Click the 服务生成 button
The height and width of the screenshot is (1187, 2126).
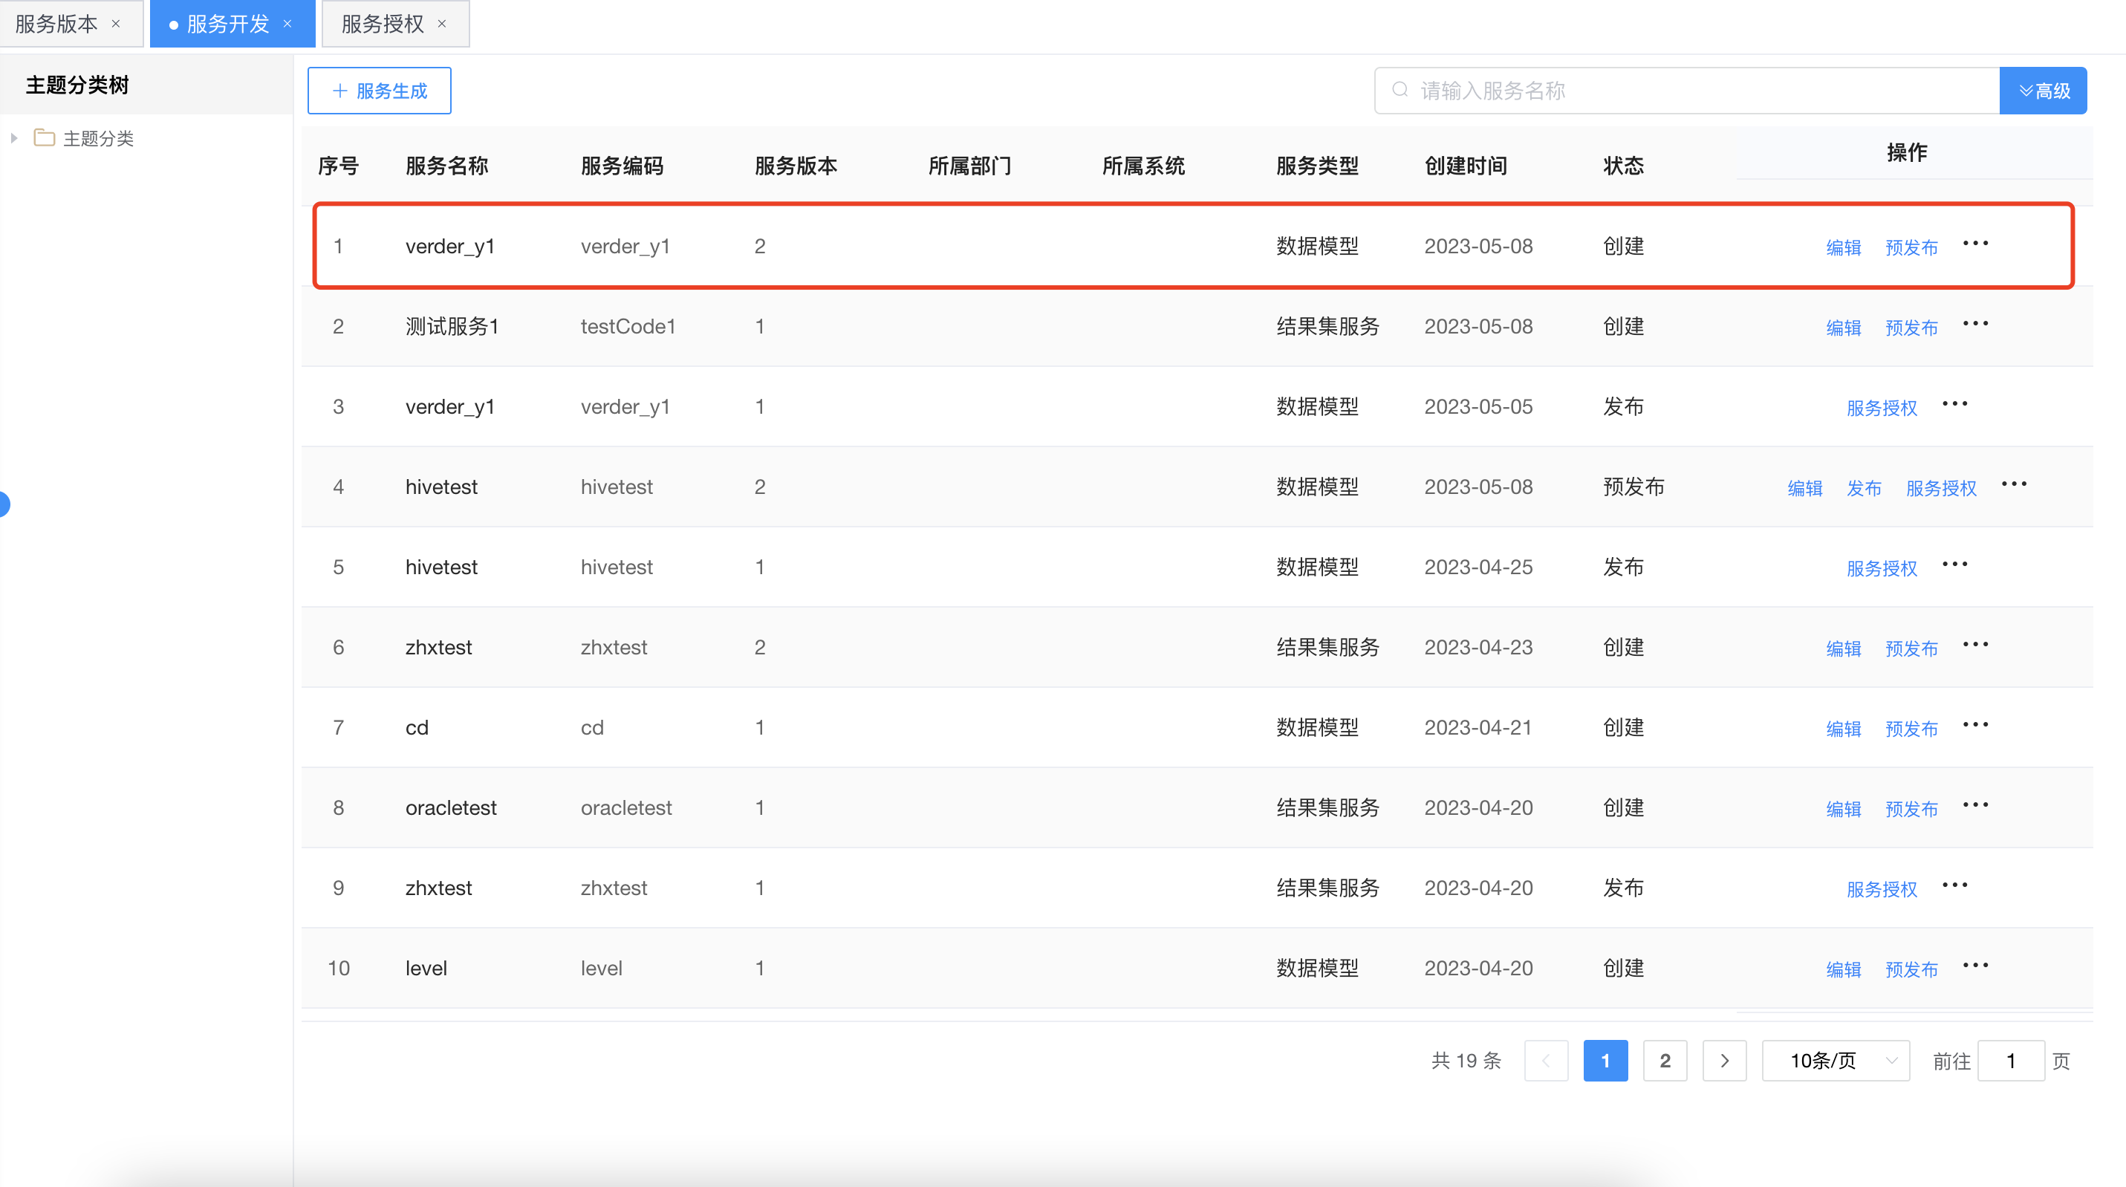click(379, 91)
